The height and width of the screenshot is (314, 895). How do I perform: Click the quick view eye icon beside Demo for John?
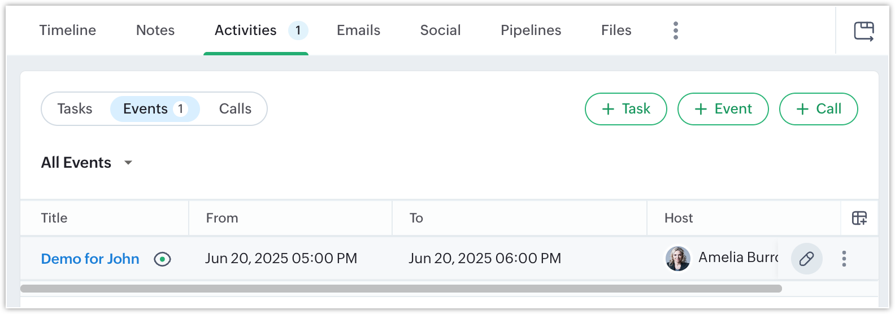click(x=163, y=259)
